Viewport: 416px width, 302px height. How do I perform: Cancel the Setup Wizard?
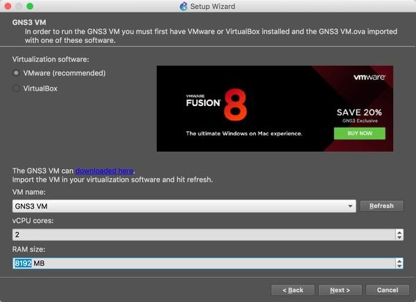[388, 290]
